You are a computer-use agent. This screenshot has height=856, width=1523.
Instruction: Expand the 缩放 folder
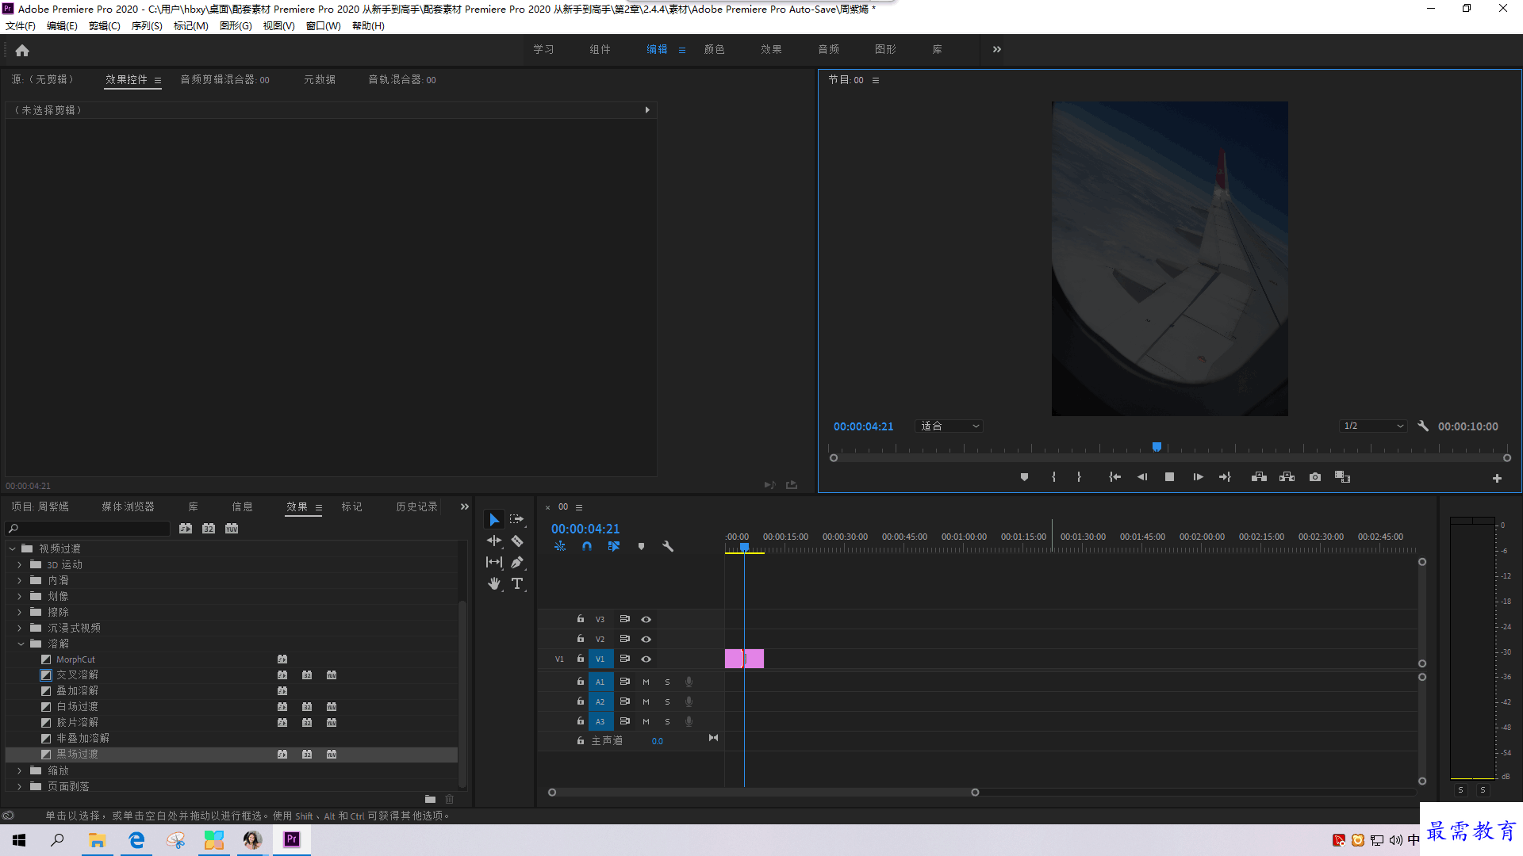coord(20,770)
